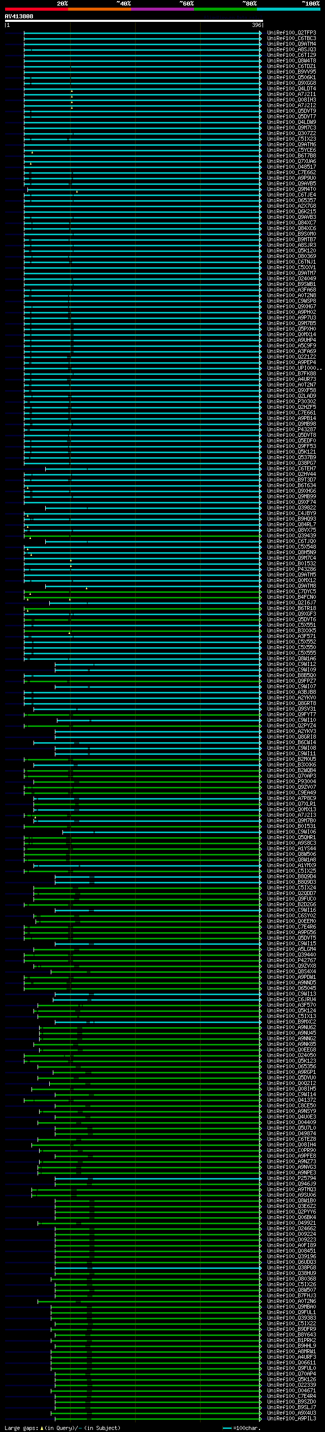This screenshot has height=1432, width=325.
Task: Select label UniRef100_C9WI12
Action: (291, 664)
